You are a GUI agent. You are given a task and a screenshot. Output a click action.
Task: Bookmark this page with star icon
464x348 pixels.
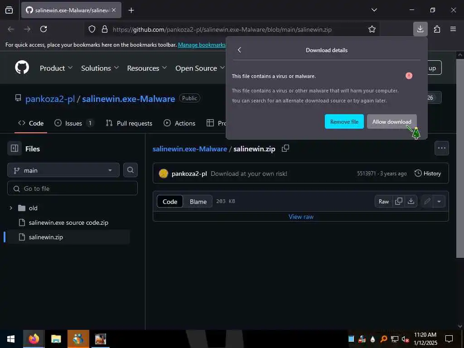pos(372,29)
